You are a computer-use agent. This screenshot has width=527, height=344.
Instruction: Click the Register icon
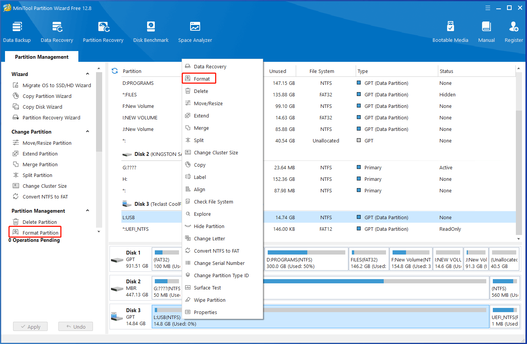(x=514, y=27)
